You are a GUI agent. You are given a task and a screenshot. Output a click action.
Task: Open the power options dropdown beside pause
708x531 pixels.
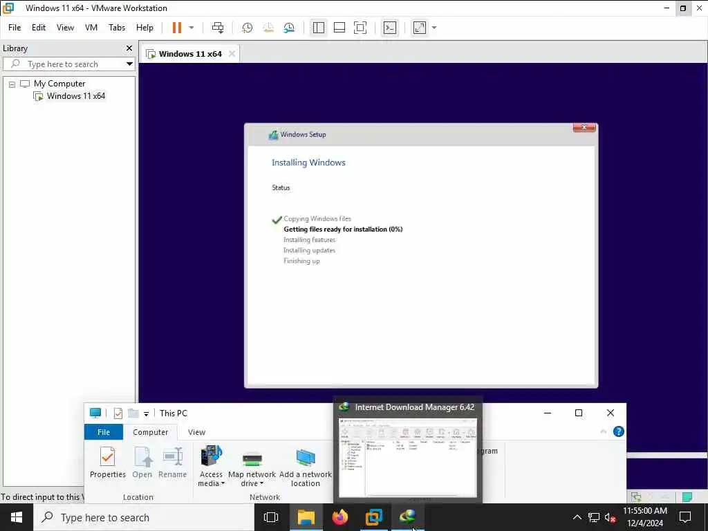(x=192, y=28)
